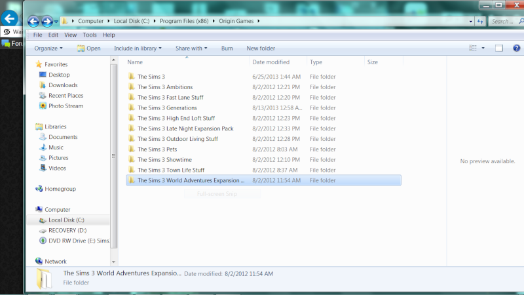This screenshot has height=295, width=524.
Task: Click the Explorer Forward navigation arrow
Action: tap(47, 21)
